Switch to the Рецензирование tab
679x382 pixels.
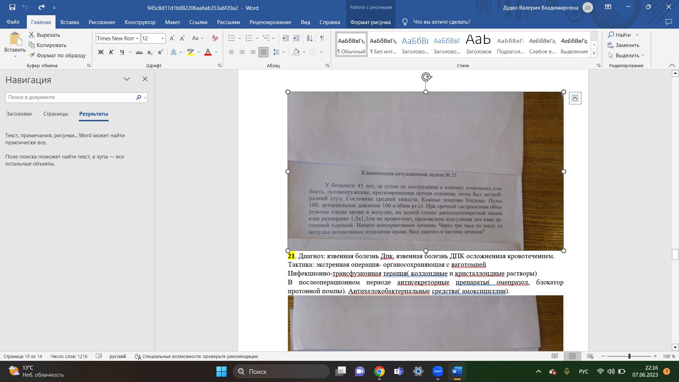pos(271,22)
